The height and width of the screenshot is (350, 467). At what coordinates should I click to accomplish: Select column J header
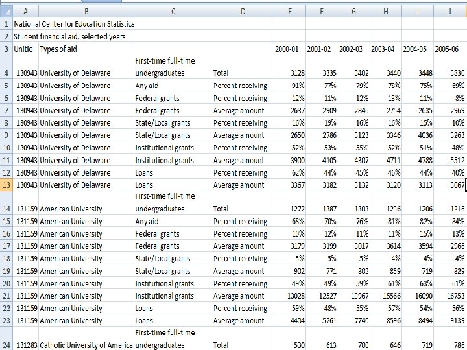tap(450, 12)
